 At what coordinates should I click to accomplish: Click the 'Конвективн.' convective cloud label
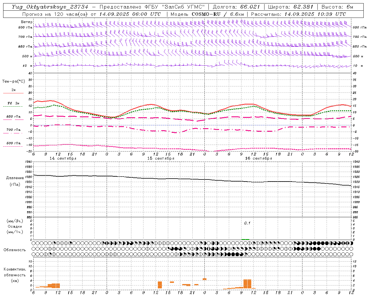coord(15,269)
